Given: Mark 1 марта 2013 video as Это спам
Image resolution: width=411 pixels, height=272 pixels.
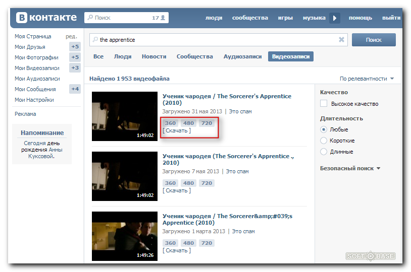Looking at the screenshot, I should pos(243,231).
